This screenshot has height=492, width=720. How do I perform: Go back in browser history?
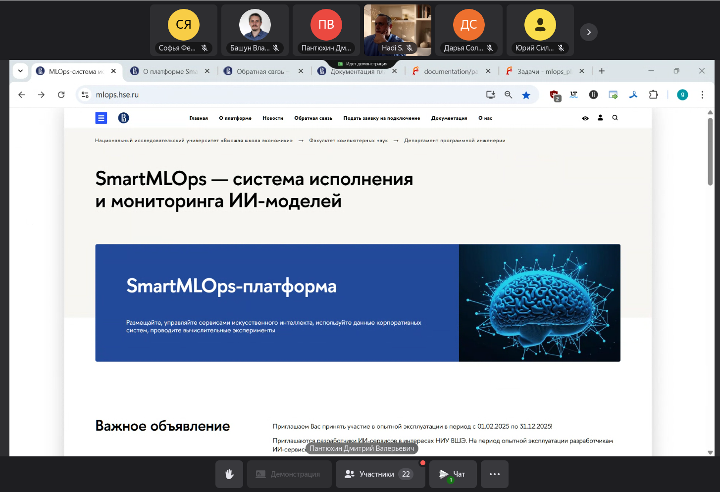pos(21,95)
